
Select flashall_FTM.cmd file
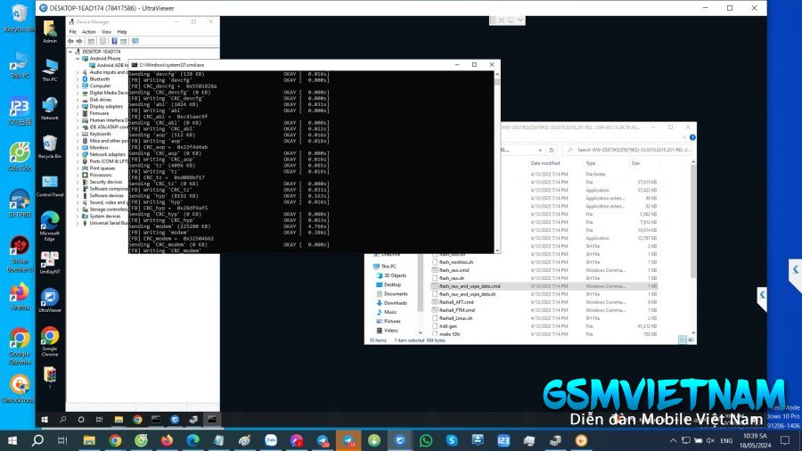pos(457,310)
